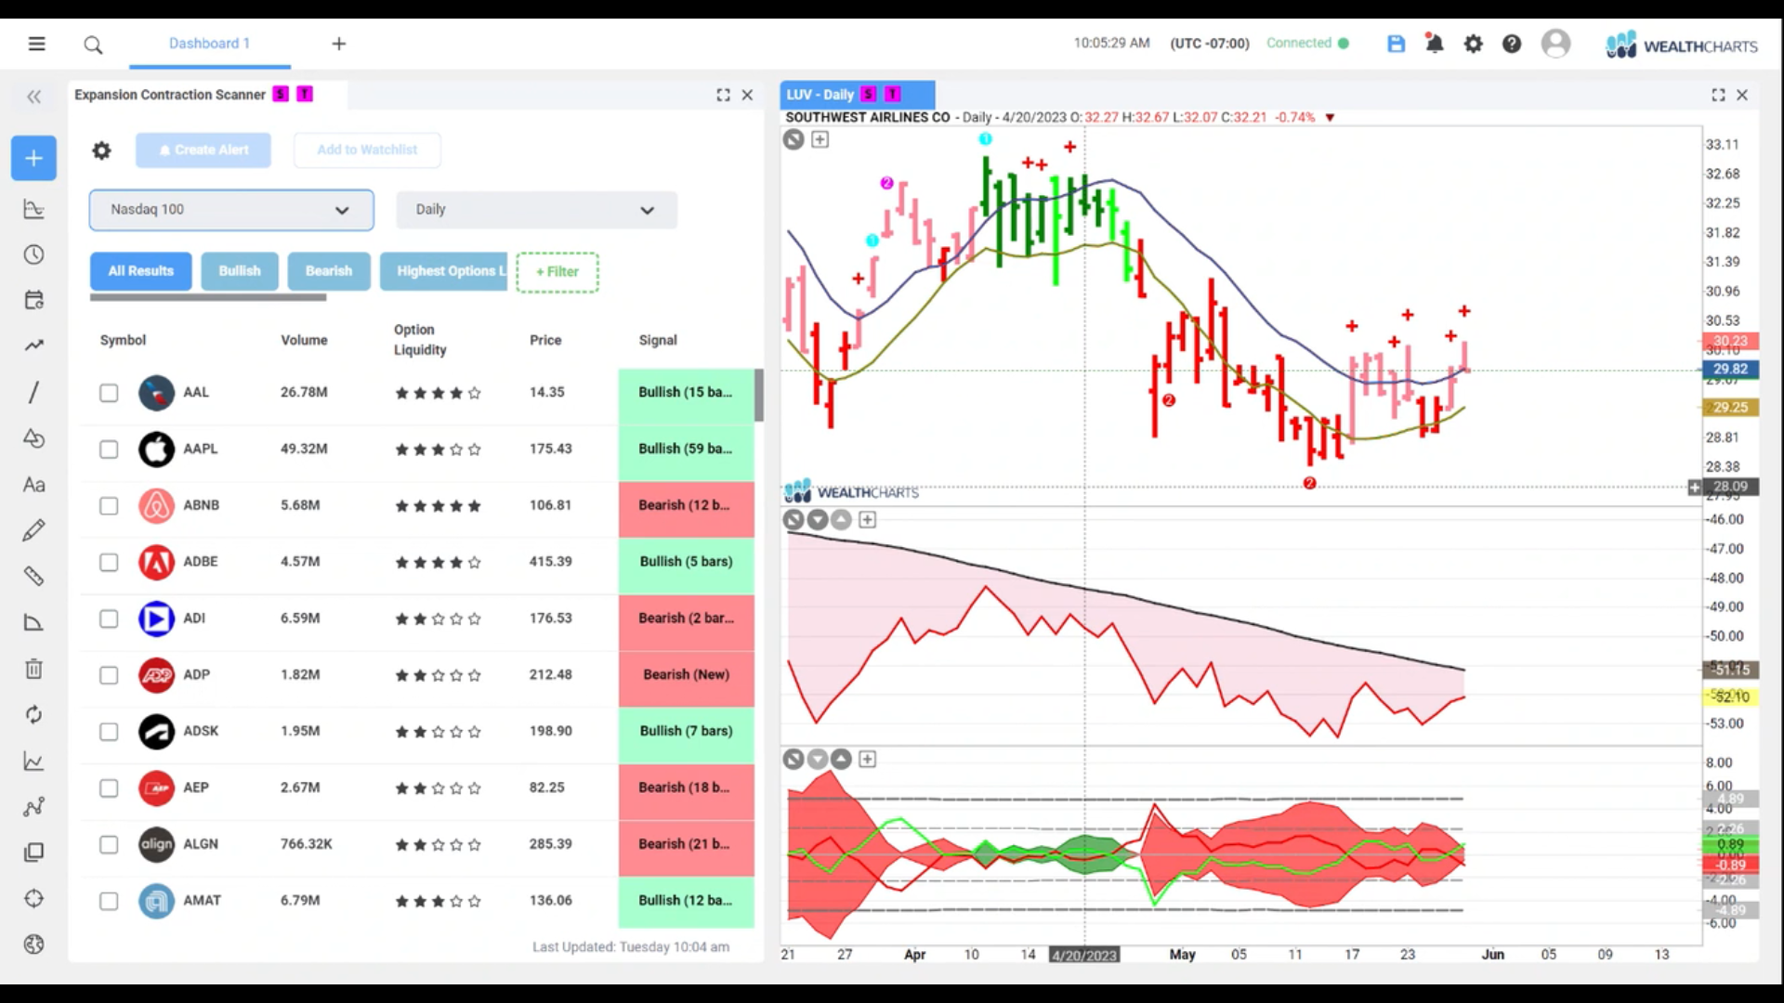
Task: Click the crosshair target icon in sidebar
Action: (33, 899)
